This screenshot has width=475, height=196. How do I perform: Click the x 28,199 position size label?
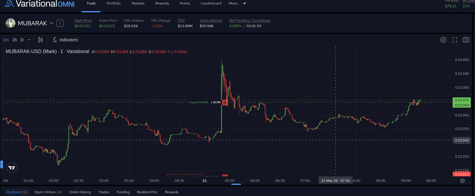[216, 102]
